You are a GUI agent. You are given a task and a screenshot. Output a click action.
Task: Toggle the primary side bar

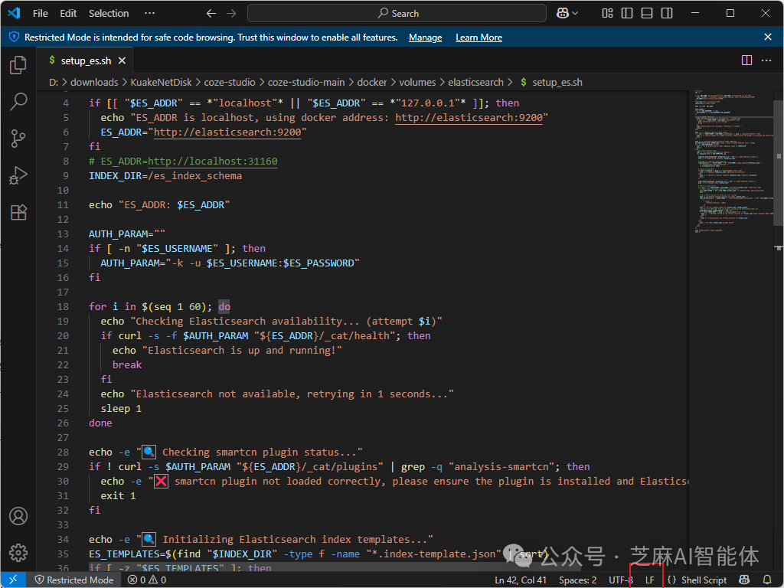pyautogui.click(x=627, y=14)
